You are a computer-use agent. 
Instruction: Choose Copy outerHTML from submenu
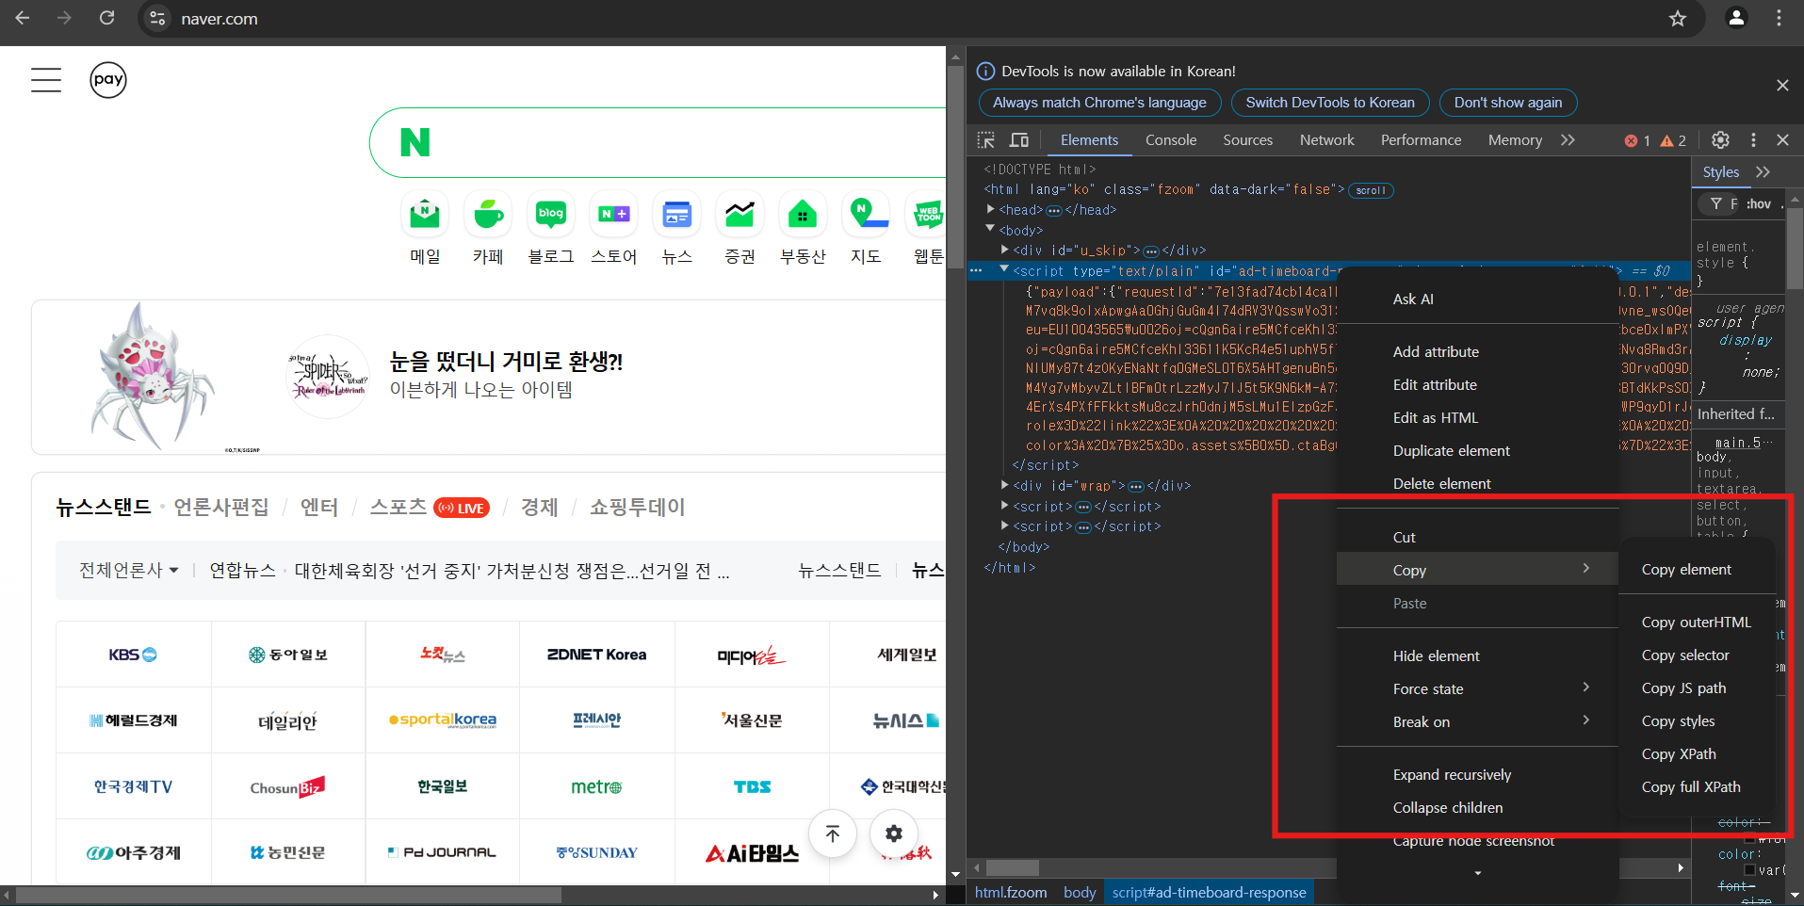pyautogui.click(x=1696, y=623)
